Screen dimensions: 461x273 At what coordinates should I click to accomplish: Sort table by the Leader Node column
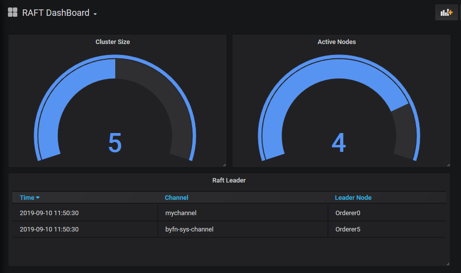coord(353,198)
